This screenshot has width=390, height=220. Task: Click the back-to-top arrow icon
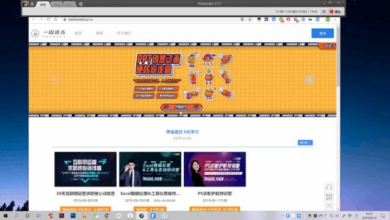pyautogui.click(x=329, y=207)
